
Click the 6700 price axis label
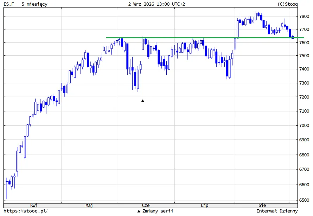304,169
